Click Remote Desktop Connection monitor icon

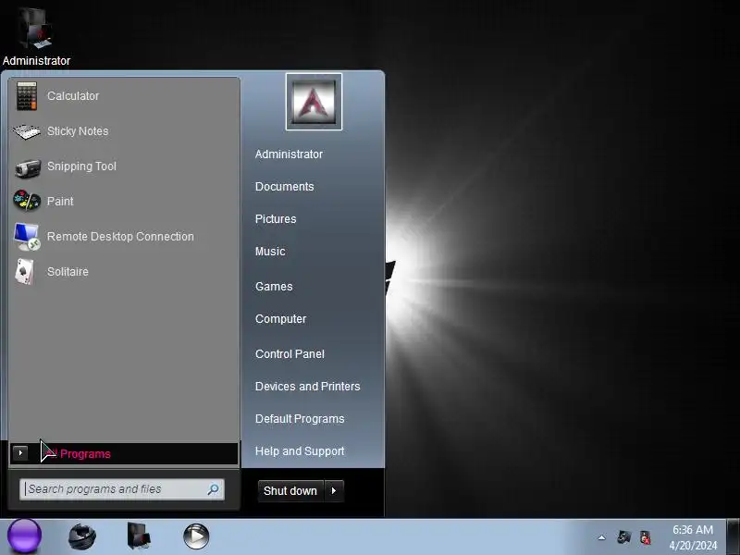click(x=27, y=237)
